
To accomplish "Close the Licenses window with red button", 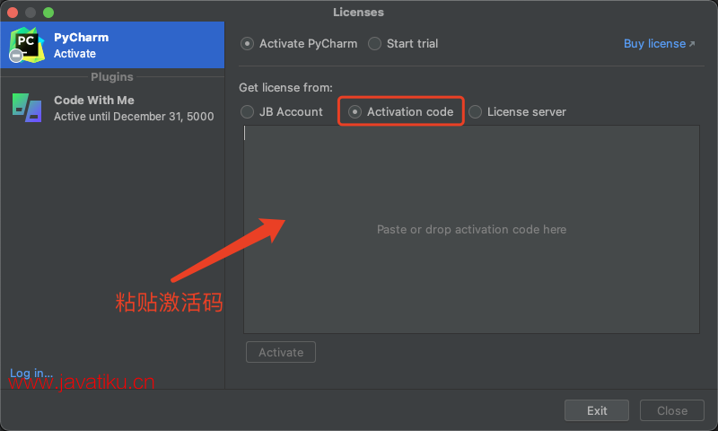I will (x=13, y=13).
